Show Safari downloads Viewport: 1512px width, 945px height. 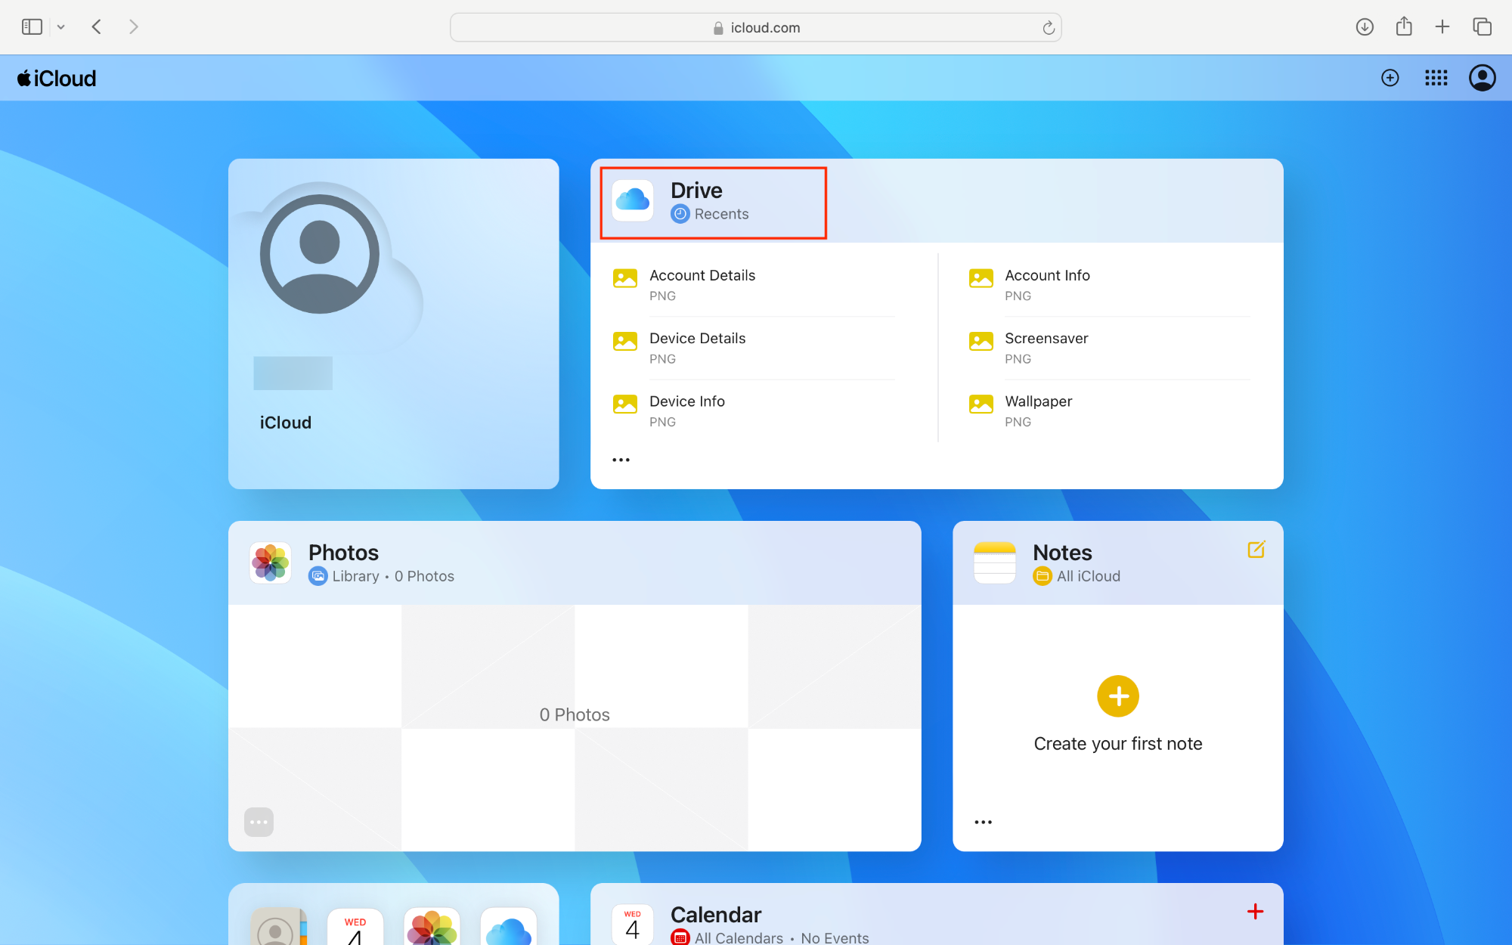(1365, 27)
